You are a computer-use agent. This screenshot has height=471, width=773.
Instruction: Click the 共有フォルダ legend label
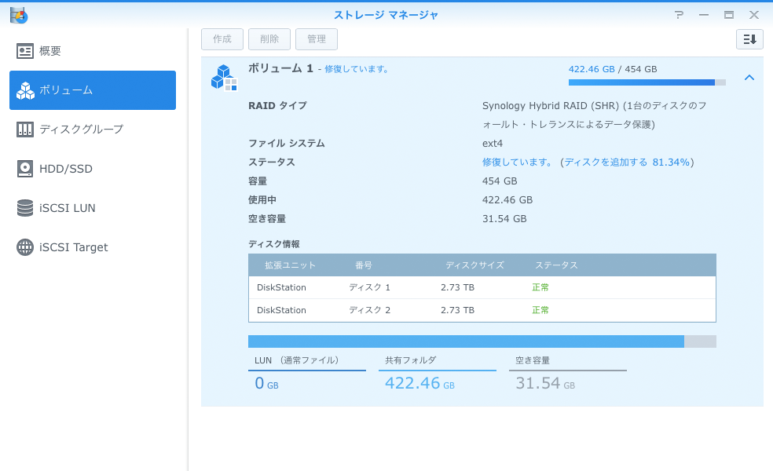411,360
